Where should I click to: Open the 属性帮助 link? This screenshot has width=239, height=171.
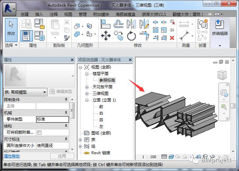(x=12, y=156)
